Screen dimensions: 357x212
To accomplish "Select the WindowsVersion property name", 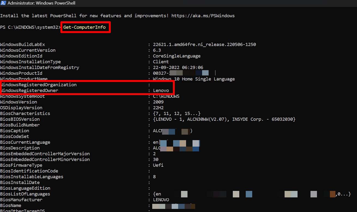I will click(19, 102).
